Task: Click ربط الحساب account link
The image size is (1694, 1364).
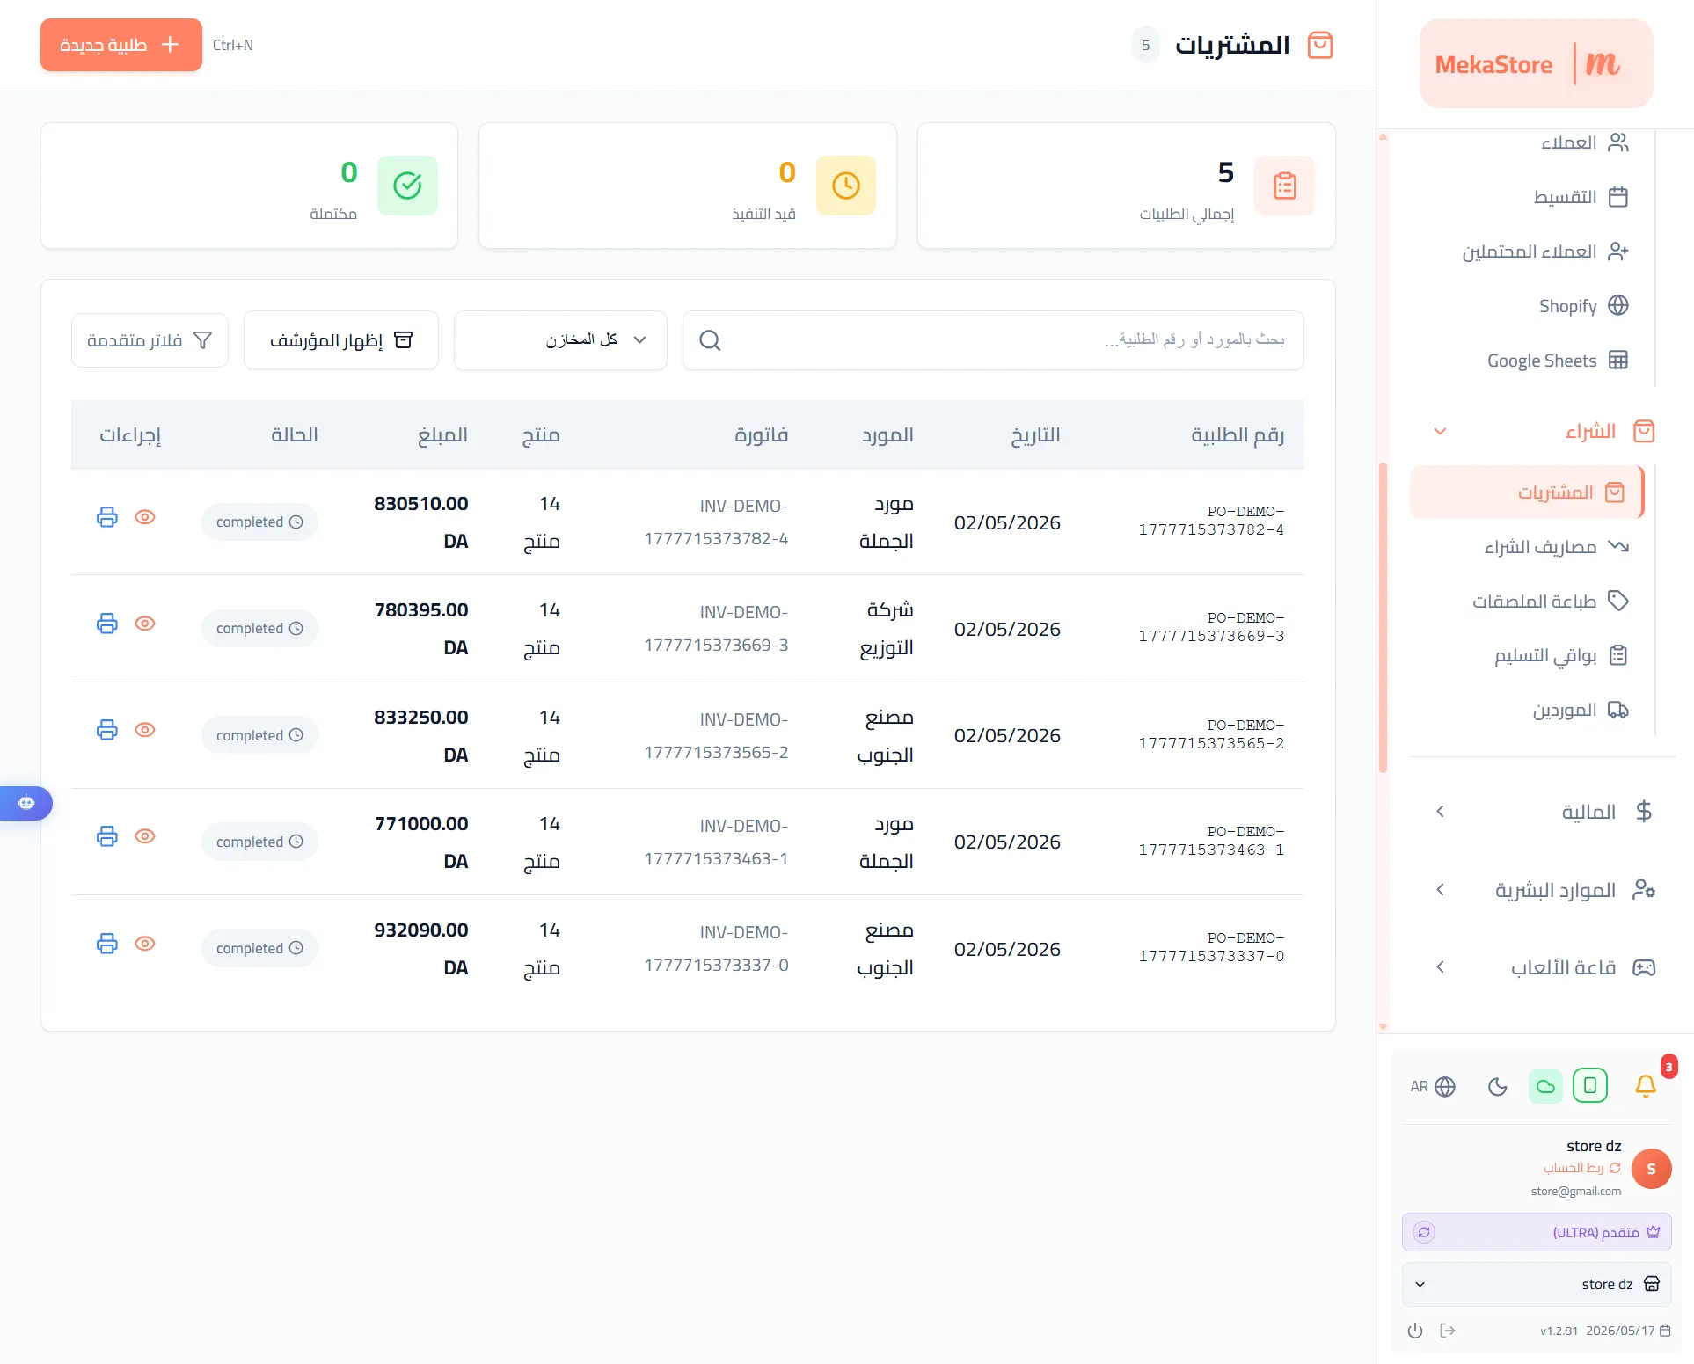Action: (1581, 1168)
